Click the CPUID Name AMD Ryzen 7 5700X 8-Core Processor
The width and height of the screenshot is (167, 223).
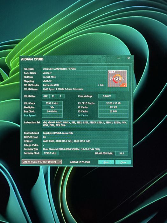coord(74,89)
